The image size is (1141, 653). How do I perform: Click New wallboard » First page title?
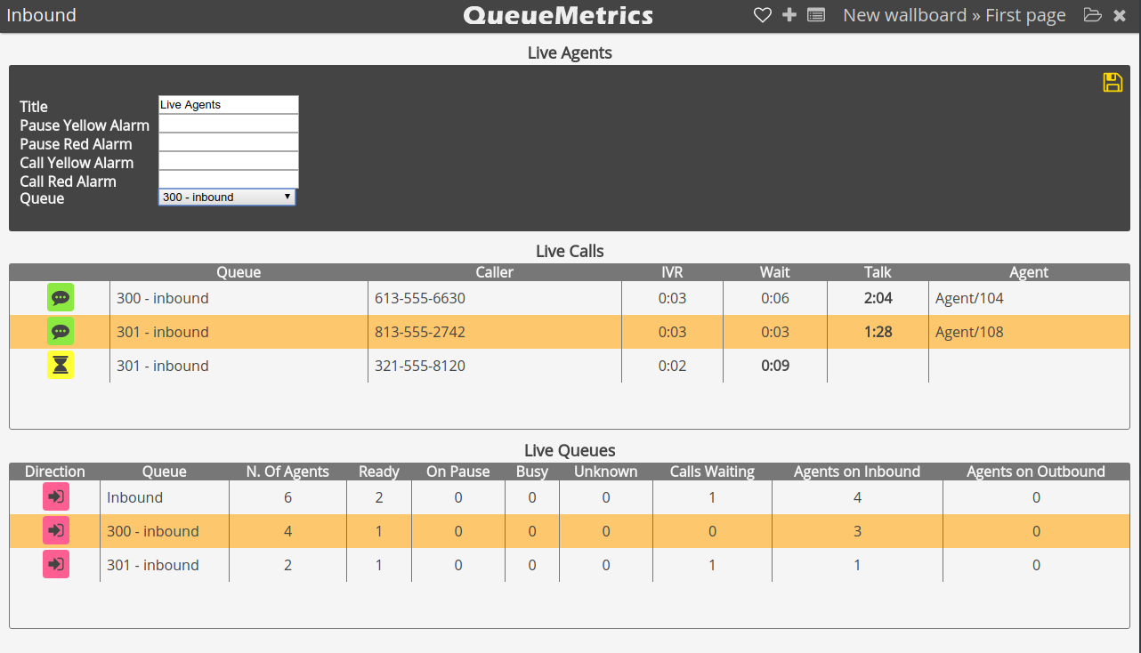954,15
